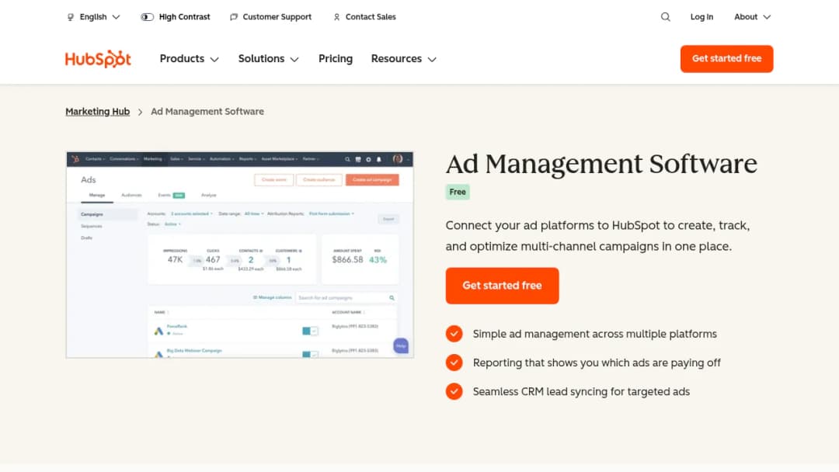Click the checkmark icon next to Seamless CRM

(454, 391)
